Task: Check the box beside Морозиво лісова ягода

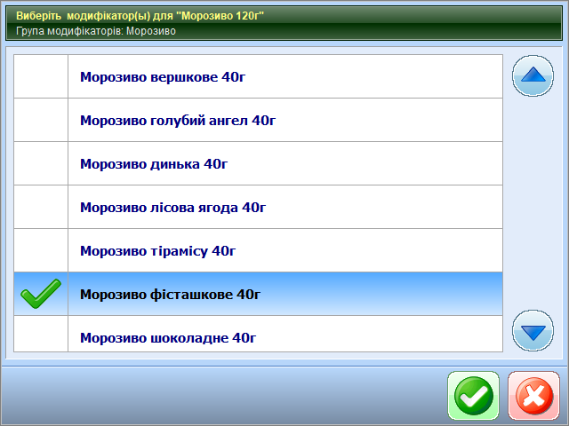Action: 41,207
